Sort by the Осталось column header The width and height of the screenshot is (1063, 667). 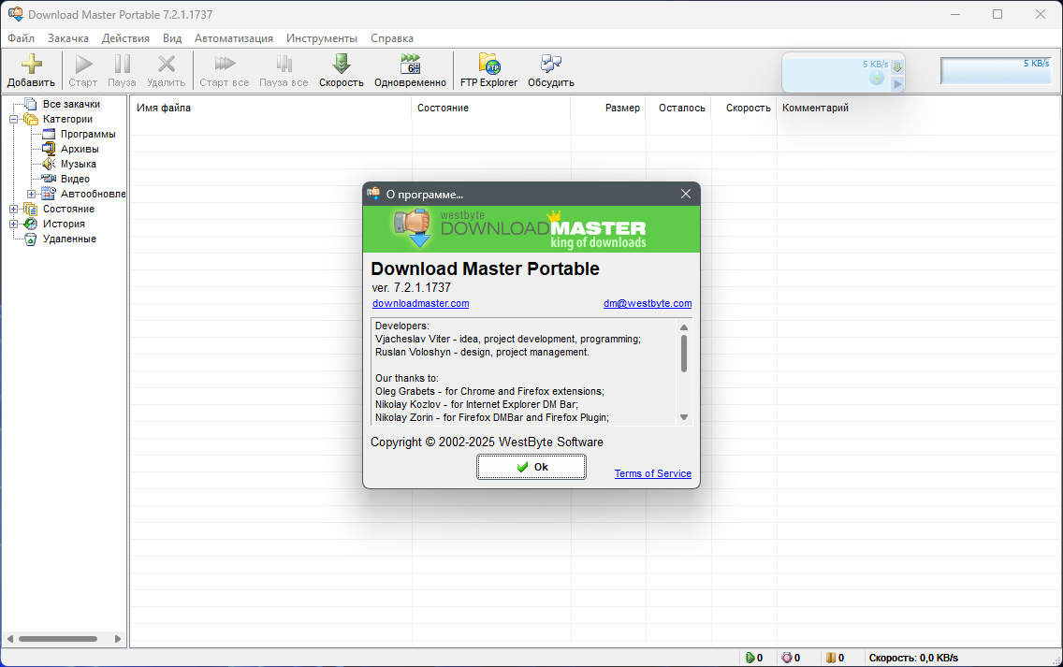pyautogui.click(x=677, y=108)
